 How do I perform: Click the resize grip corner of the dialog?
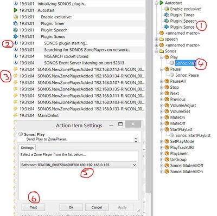tap(138, 211)
